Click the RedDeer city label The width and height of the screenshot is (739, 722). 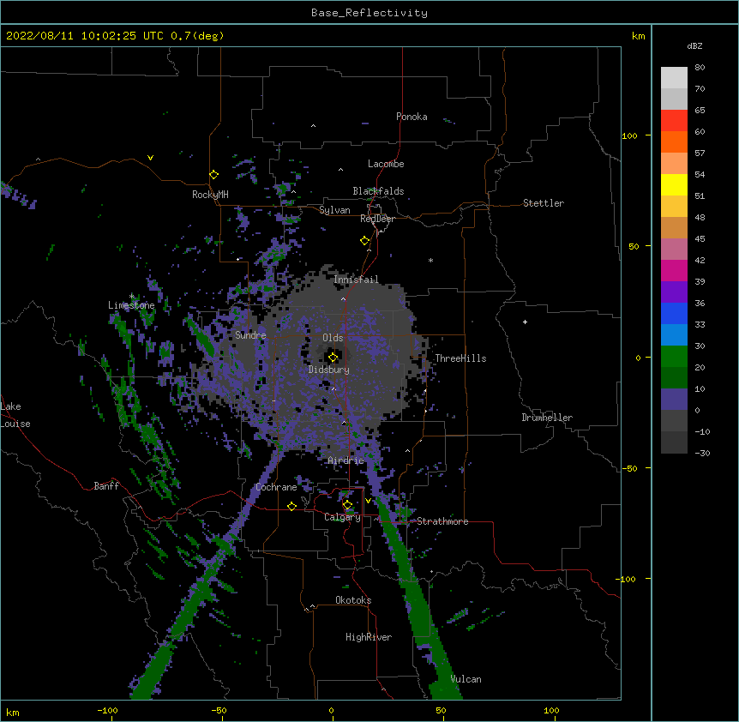[x=377, y=219]
